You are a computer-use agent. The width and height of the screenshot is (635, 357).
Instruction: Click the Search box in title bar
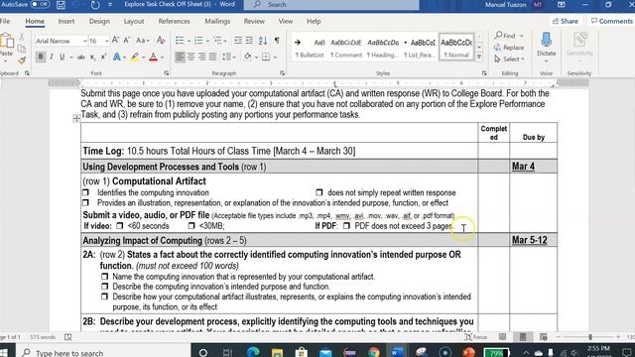click(x=331, y=5)
